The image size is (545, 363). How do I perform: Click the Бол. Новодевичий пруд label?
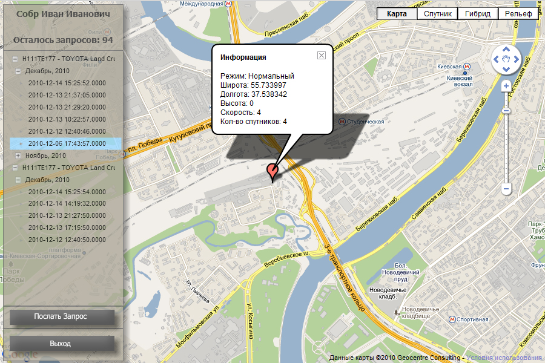pyautogui.click(x=400, y=272)
